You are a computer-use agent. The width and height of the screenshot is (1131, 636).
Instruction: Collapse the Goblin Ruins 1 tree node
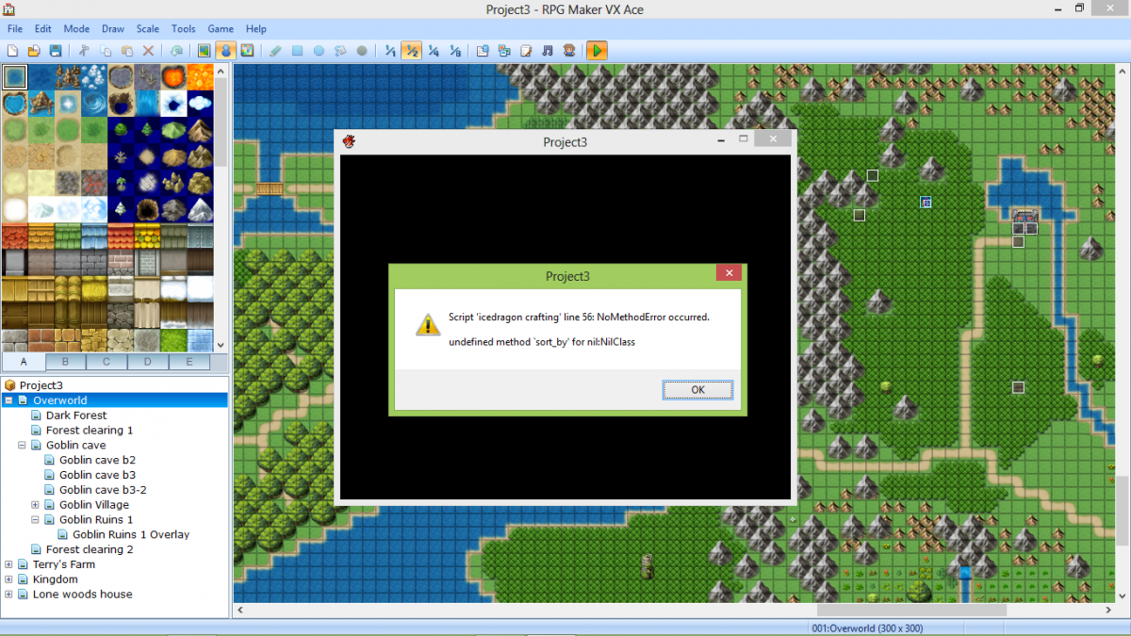pyautogui.click(x=35, y=520)
